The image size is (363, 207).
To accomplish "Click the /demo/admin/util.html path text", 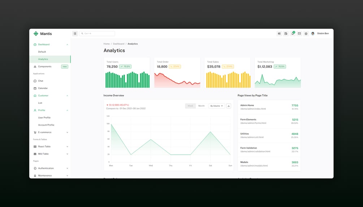I will [x=252, y=137].
